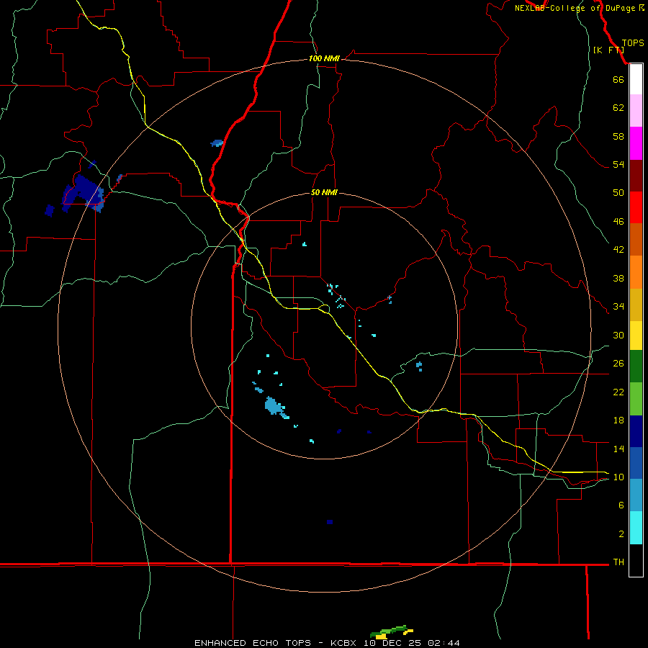
Task: Click the dark red legend swatch
Action: [x=636, y=175]
